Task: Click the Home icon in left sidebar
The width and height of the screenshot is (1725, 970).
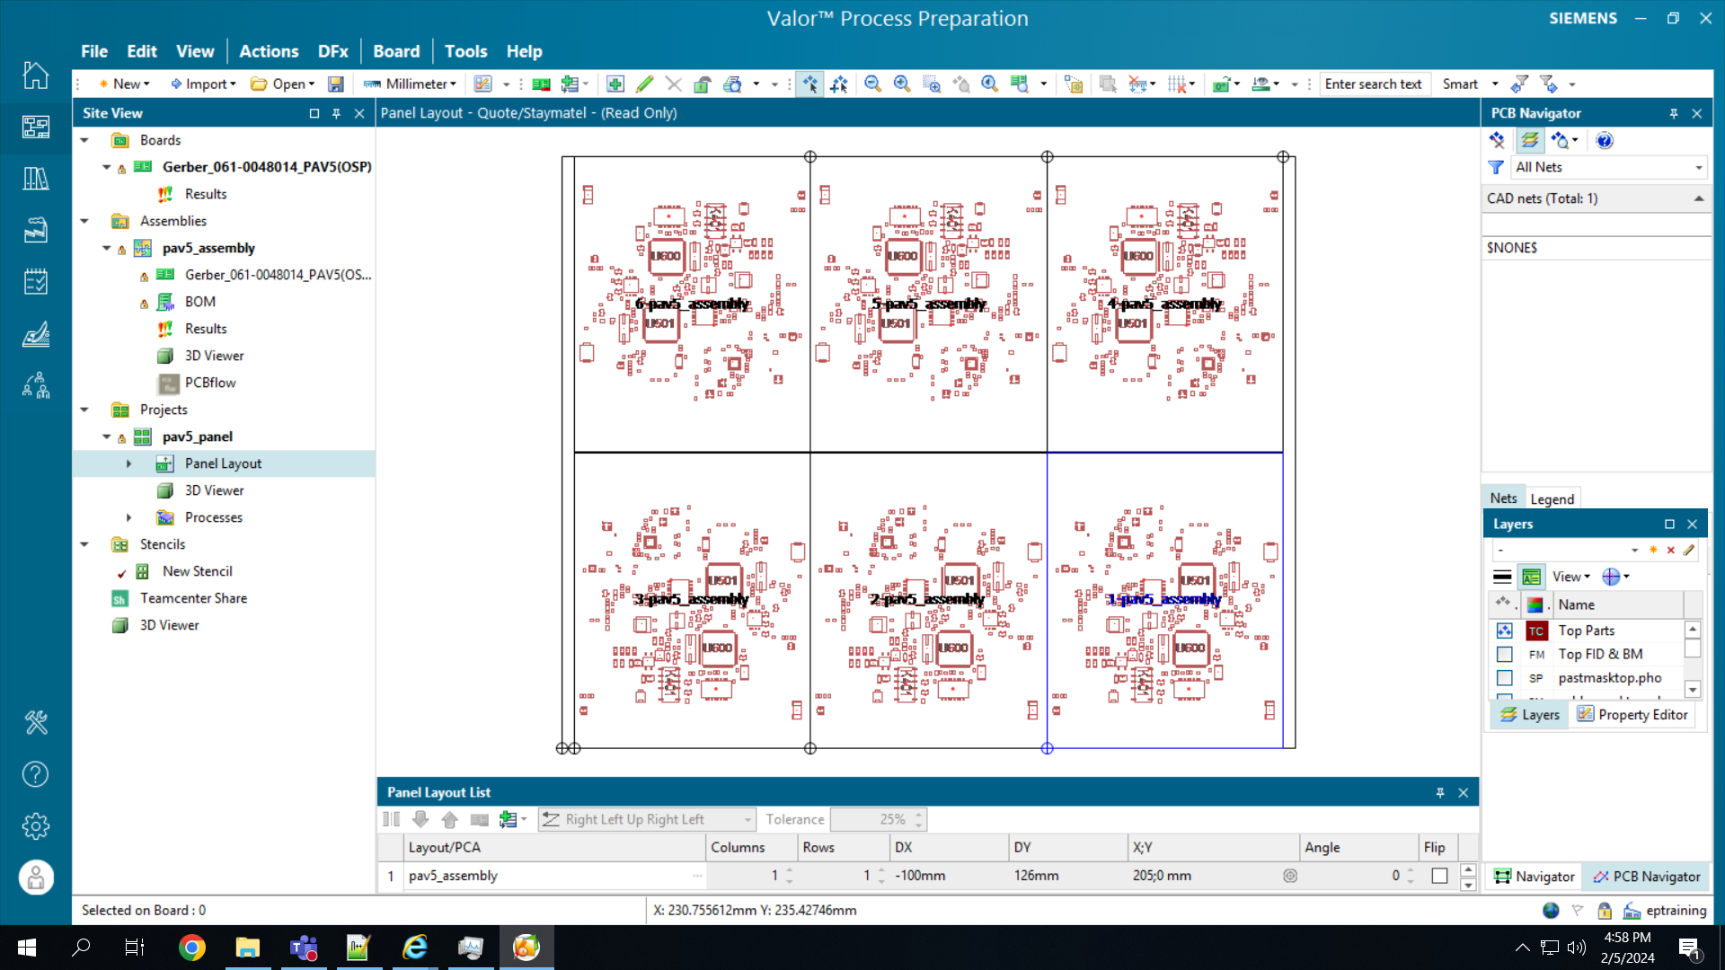Action: click(x=36, y=75)
